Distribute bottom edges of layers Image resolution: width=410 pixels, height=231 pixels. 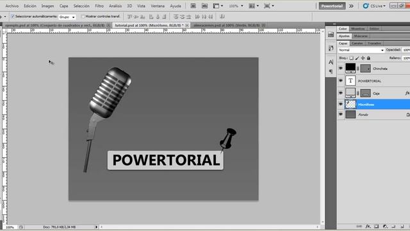pos(189,17)
